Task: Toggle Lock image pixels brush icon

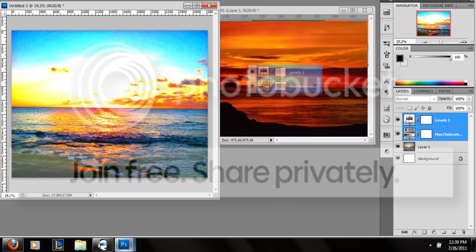Action: (x=416, y=108)
